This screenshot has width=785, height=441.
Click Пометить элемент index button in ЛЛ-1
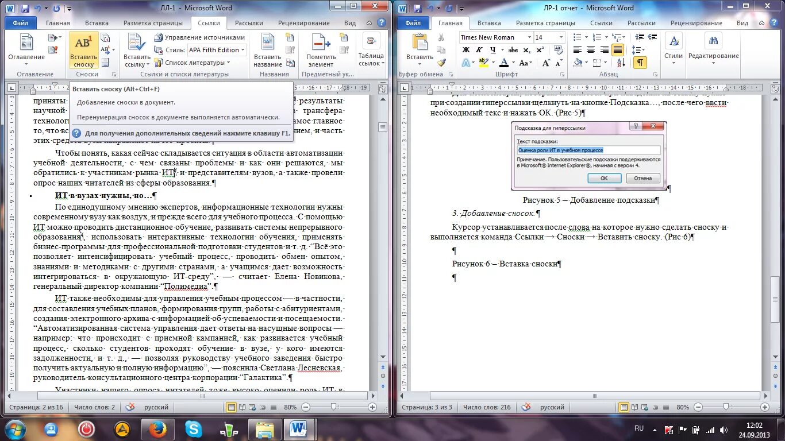tap(321, 51)
